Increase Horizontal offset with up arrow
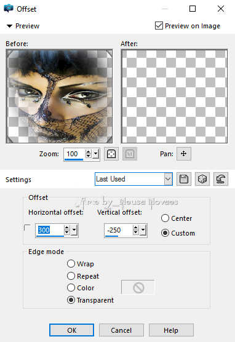Viewport: 235px width, 342px height. click(67, 228)
